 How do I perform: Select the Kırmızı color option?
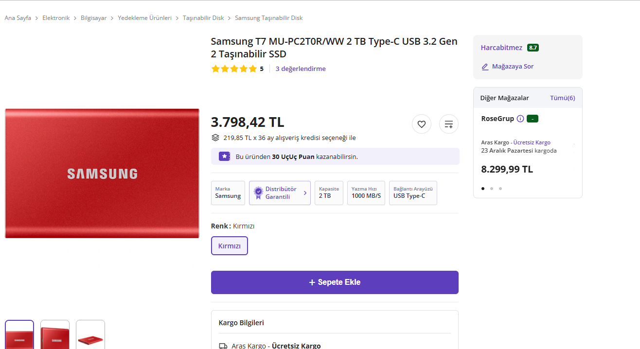[x=230, y=246]
